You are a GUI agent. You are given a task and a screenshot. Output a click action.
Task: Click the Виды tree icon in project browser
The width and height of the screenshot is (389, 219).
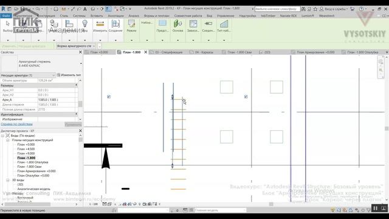coord(8,136)
